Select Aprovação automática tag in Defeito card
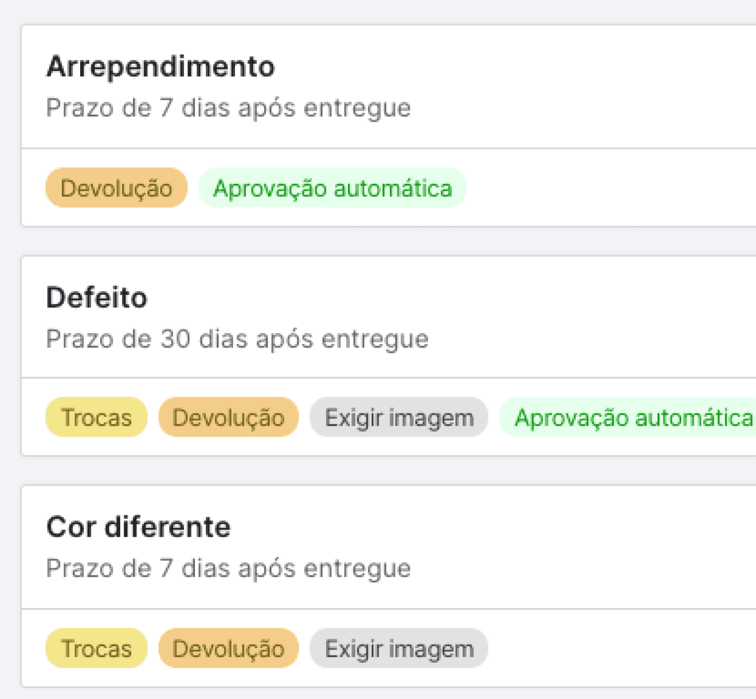Screen dimensions: 756x699 [628, 417]
